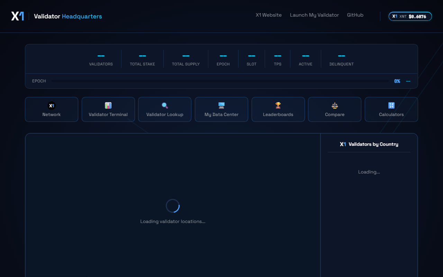Image resolution: width=443 pixels, height=277 pixels.
Task: Select the My Data Center computer icon
Action: 221,106
